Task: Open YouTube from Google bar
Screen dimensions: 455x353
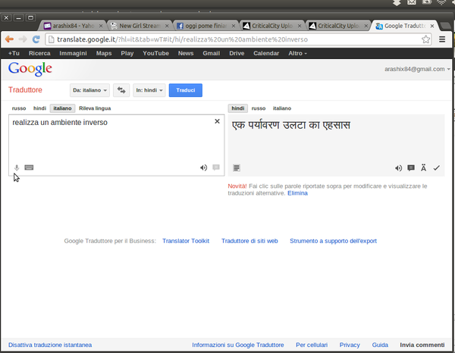Action: click(155, 53)
